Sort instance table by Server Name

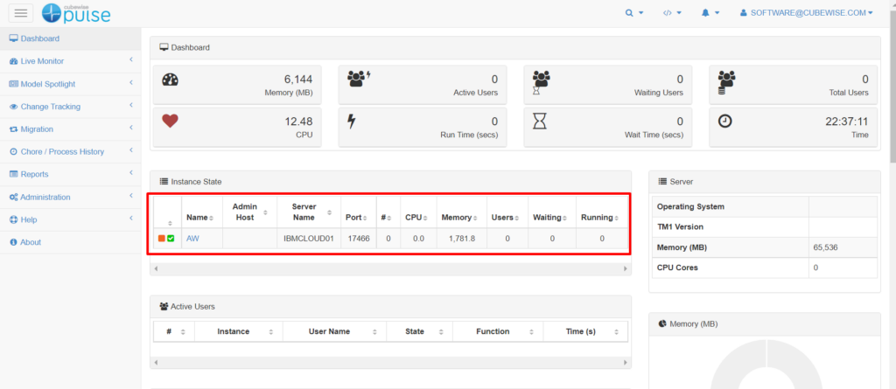pos(309,212)
